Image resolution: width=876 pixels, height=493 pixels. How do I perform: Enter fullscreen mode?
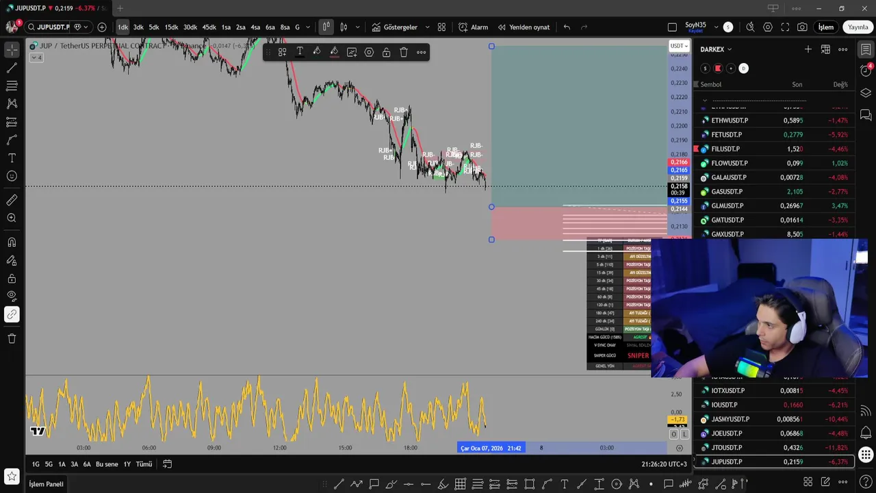click(785, 27)
